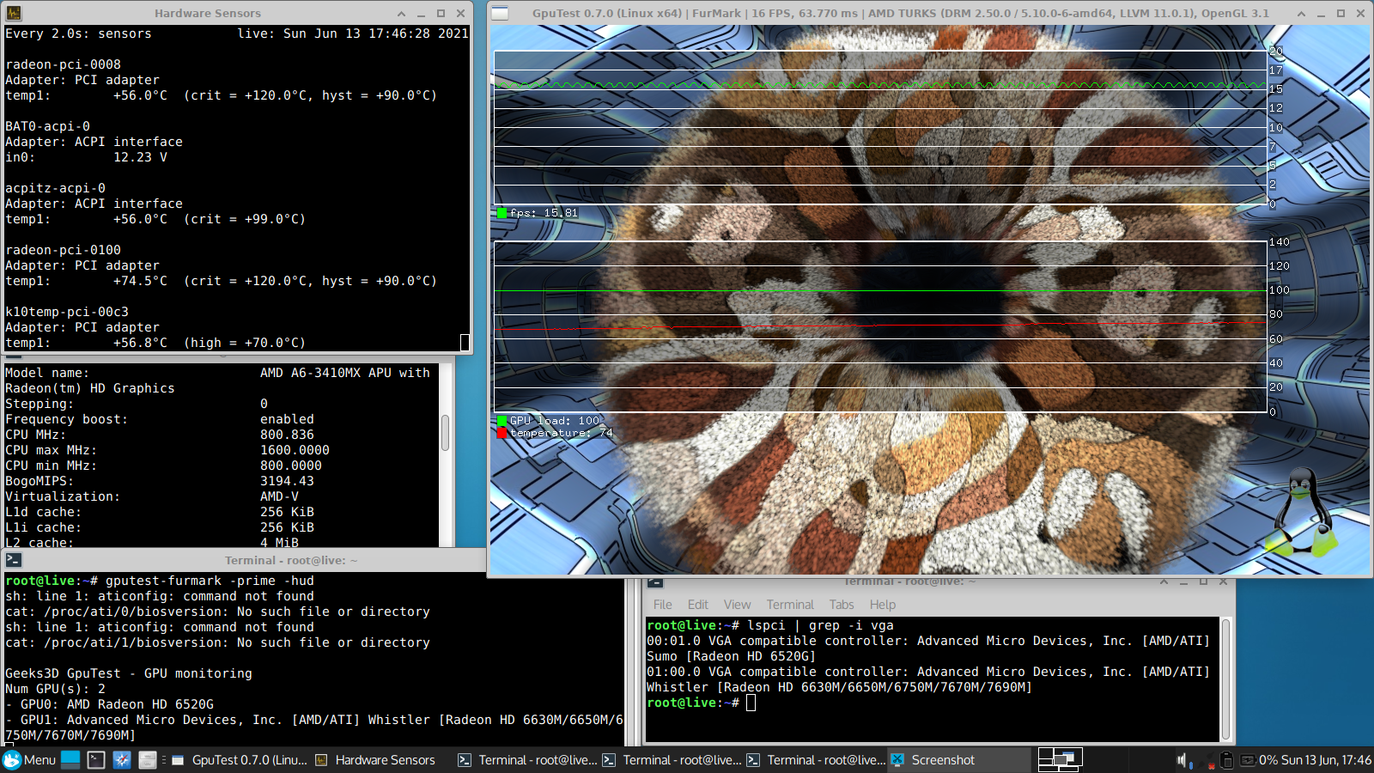Click the CPU MHz value '800.836'
The height and width of the screenshot is (773, 1374).
coord(287,435)
